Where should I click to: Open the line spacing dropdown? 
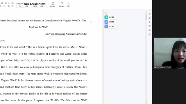click(x=4, y=6)
